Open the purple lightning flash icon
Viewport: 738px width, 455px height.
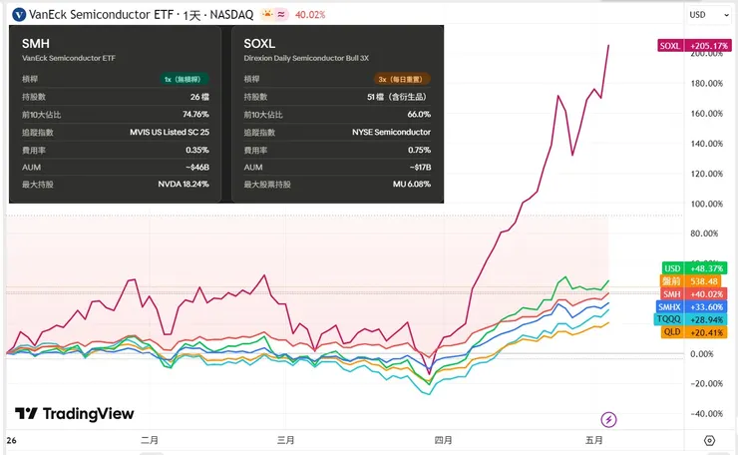(608, 419)
